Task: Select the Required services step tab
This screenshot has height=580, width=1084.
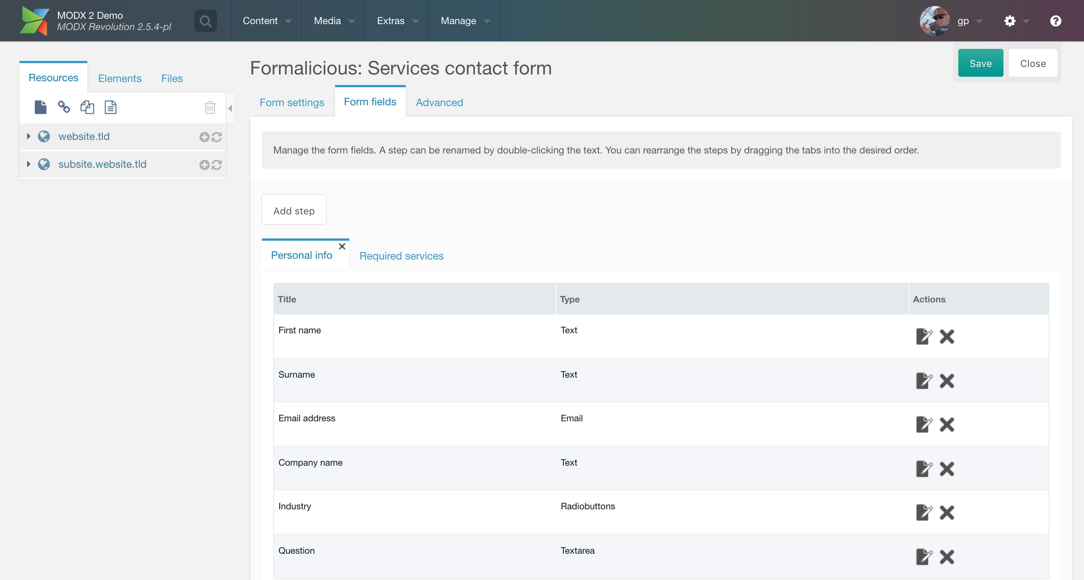Action: pos(401,256)
